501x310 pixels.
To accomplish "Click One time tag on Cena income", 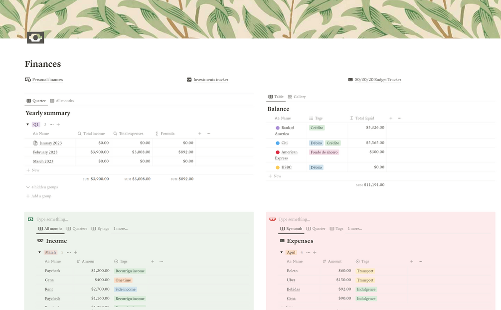I will [x=123, y=280].
